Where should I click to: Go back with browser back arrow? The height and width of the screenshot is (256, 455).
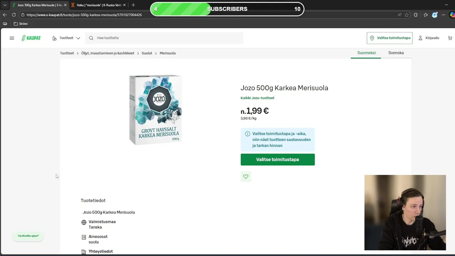tap(5, 15)
